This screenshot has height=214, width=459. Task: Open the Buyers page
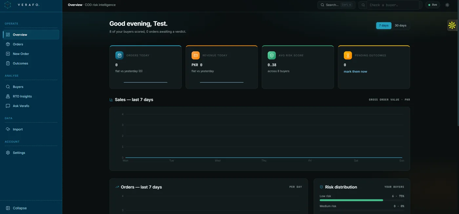[31, 87]
